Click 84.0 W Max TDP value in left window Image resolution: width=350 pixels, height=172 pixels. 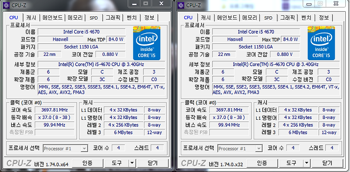116,39
